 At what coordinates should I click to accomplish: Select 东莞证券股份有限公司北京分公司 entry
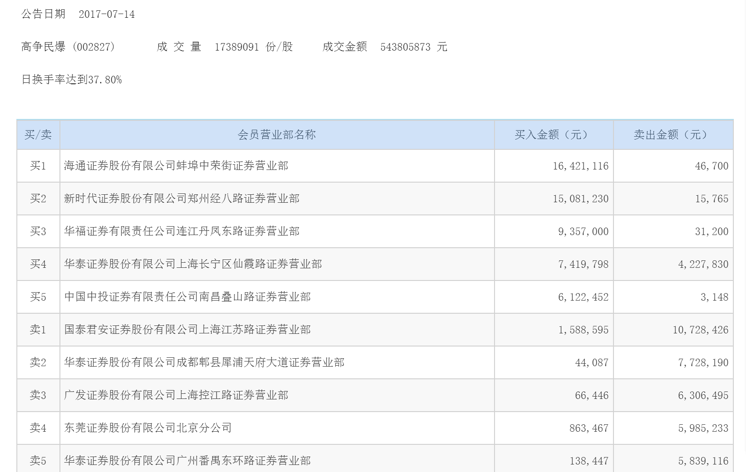coord(148,428)
